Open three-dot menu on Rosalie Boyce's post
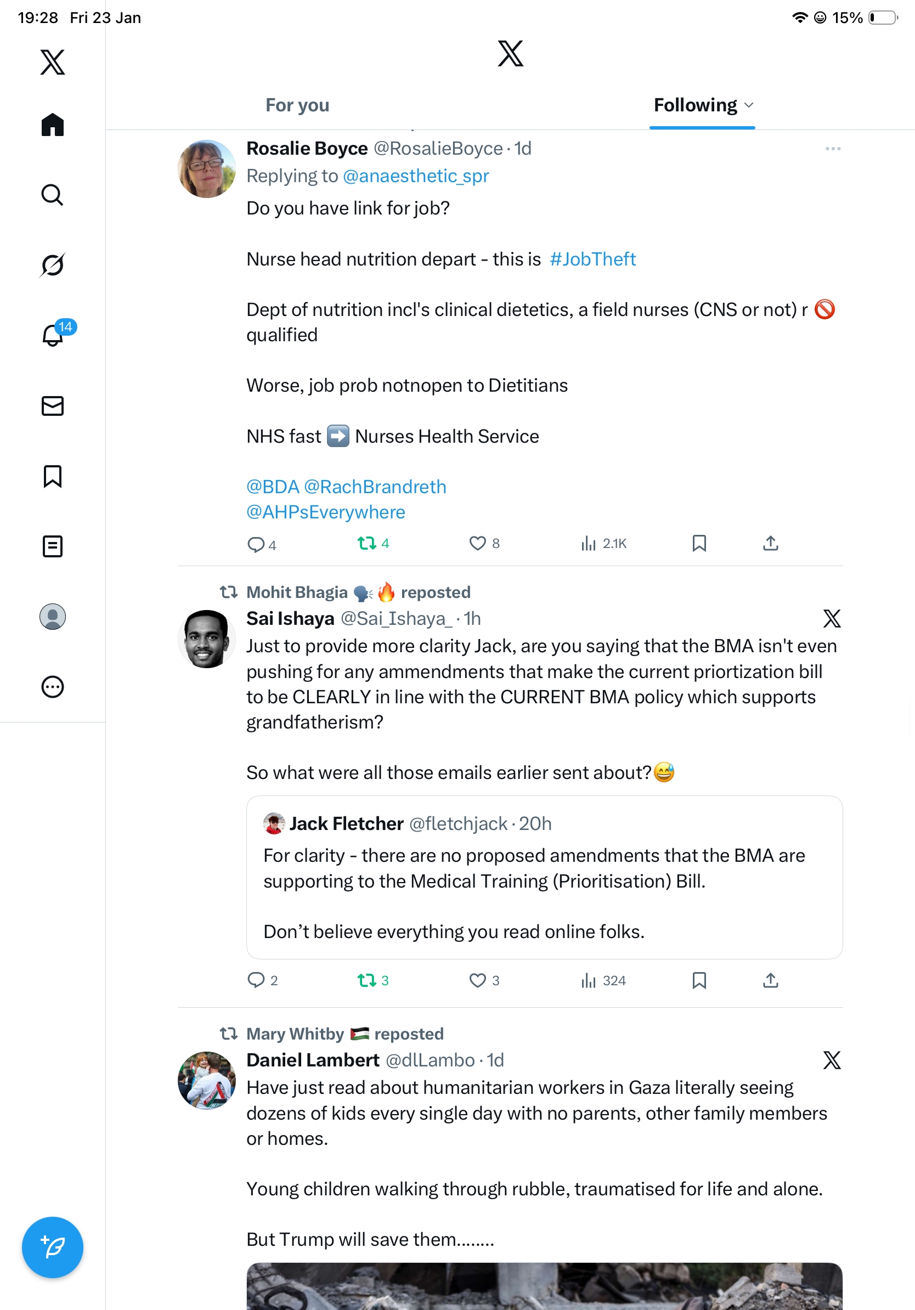This screenshot has width=915, height=1310. point(833,149)
